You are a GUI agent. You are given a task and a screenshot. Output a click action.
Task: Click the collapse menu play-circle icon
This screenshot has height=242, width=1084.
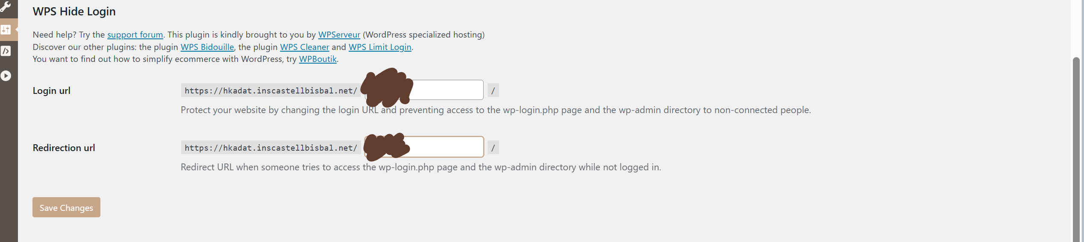click(x=6, y=76)
